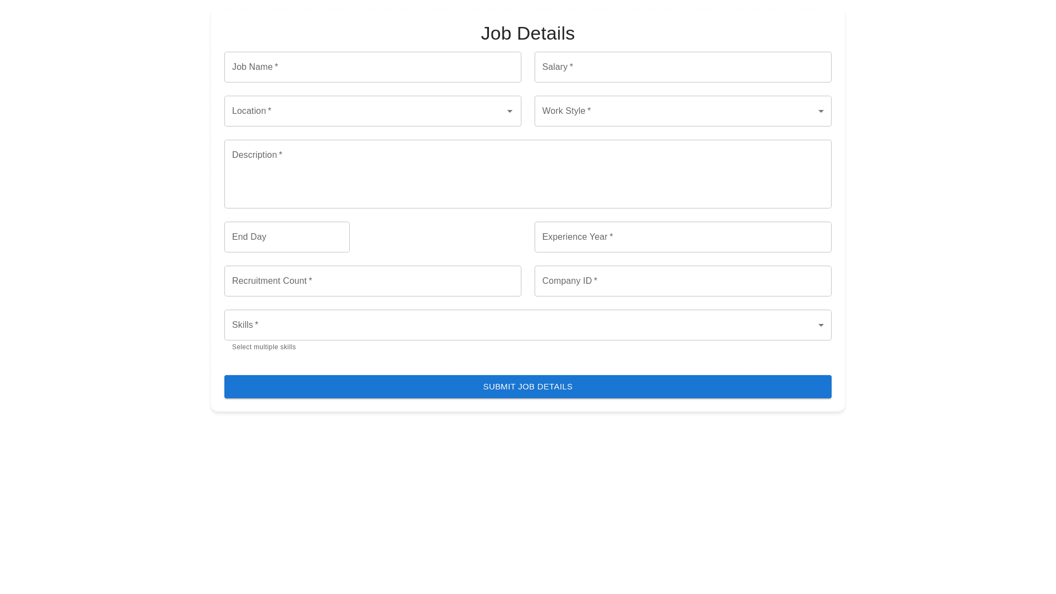
Task: Click the Location dropdown arrow icon
Action: tap(510, 112)
